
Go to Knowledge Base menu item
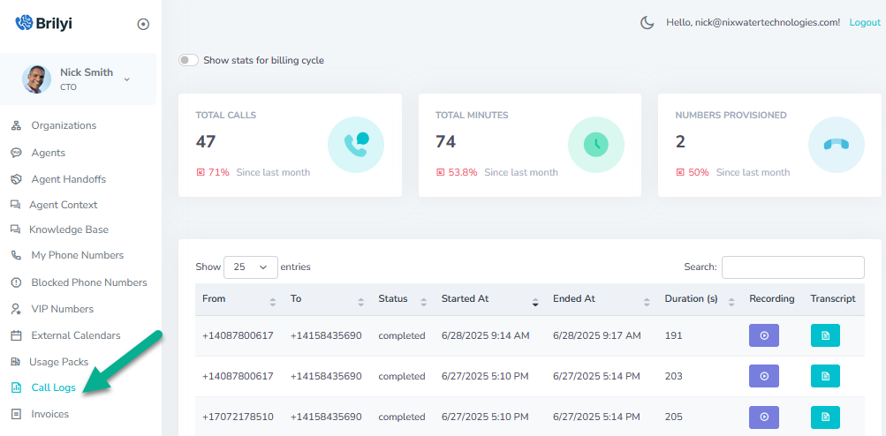click(x=69, y=229)
